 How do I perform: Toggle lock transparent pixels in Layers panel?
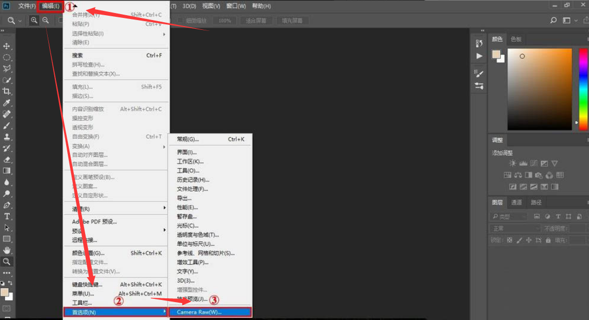509,241
